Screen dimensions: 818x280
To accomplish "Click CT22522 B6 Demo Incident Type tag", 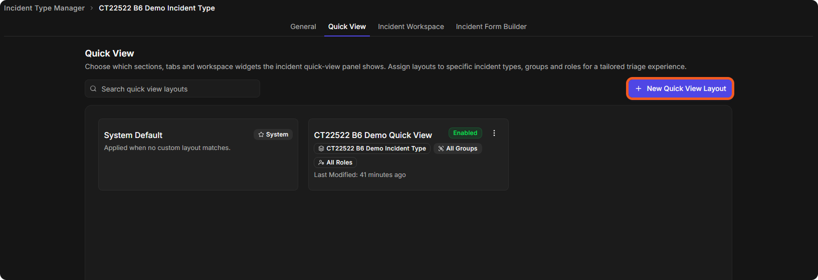I will coord(372,148).
